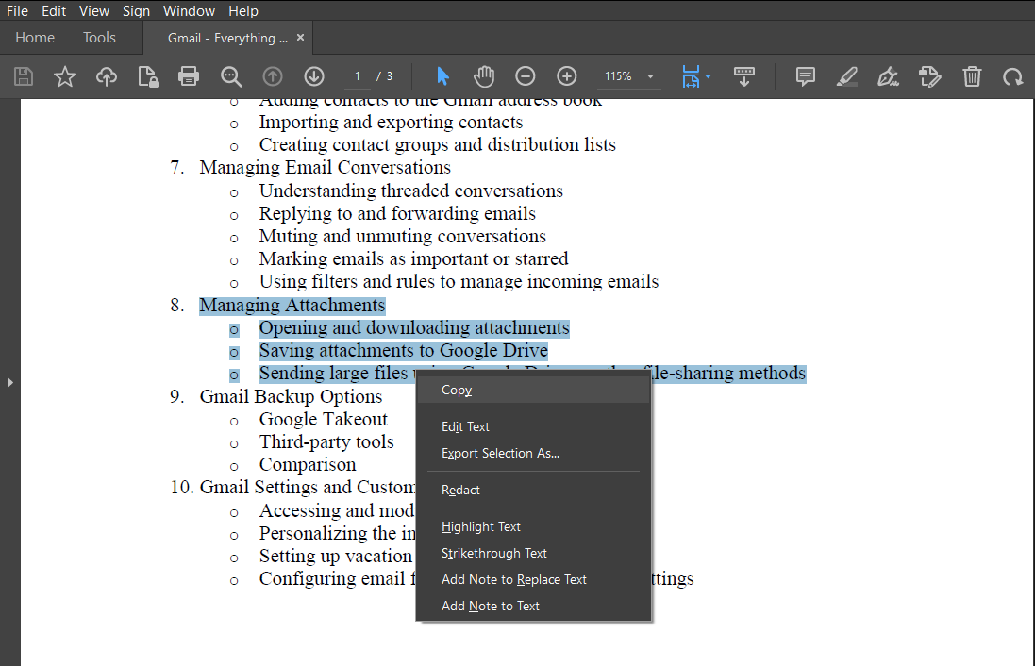Expand the left navigation pane
Screen dimensions: 1035x666
pyautogui.click(x=9, y=382)
